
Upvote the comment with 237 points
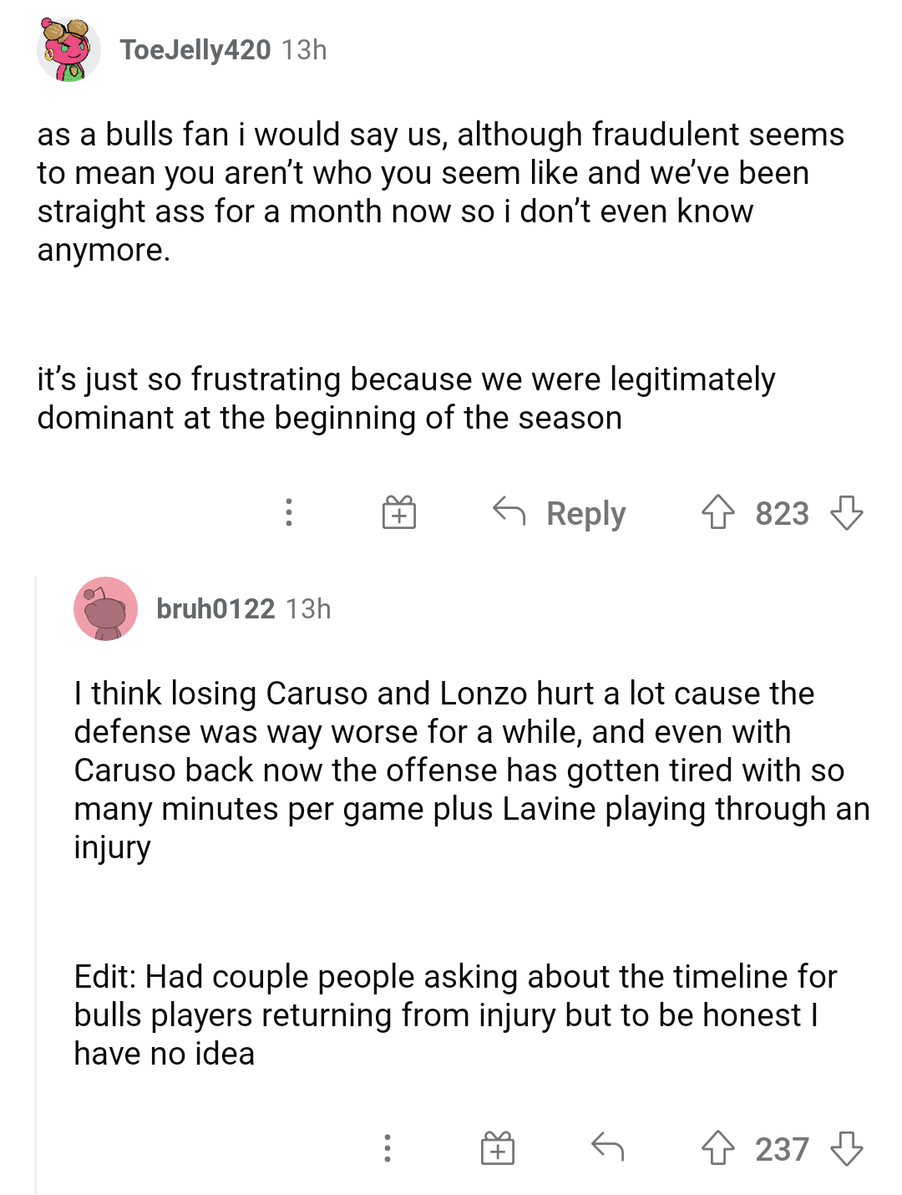tap(717, 1148)
